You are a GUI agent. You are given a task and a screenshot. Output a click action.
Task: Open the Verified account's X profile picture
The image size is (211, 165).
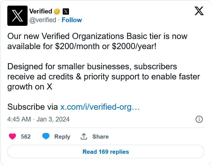(x=17, y=16)
